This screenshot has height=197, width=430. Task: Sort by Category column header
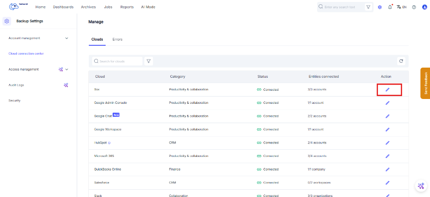[x=178, y=77]
